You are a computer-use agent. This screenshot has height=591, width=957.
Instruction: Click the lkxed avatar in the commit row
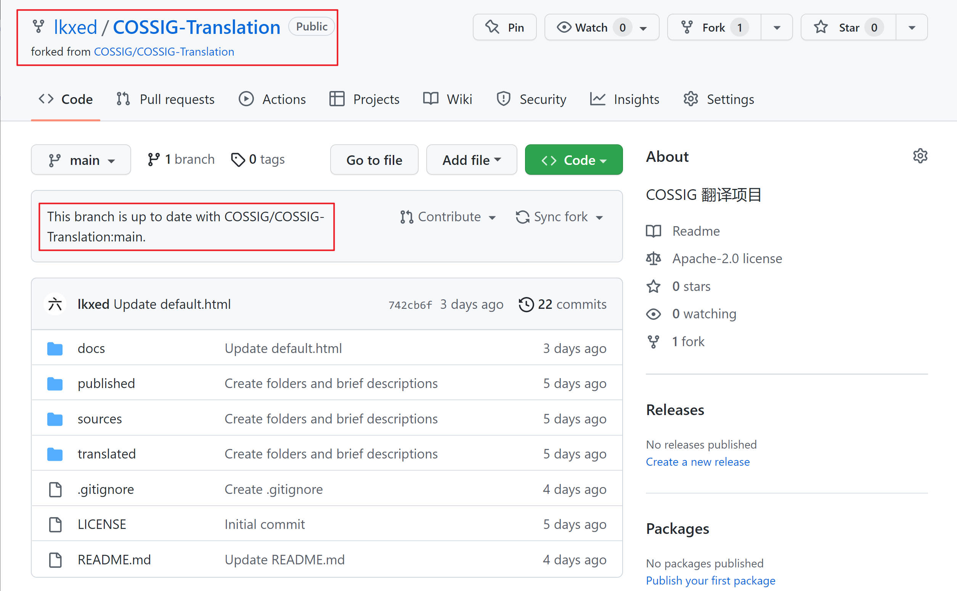point(55,304)
